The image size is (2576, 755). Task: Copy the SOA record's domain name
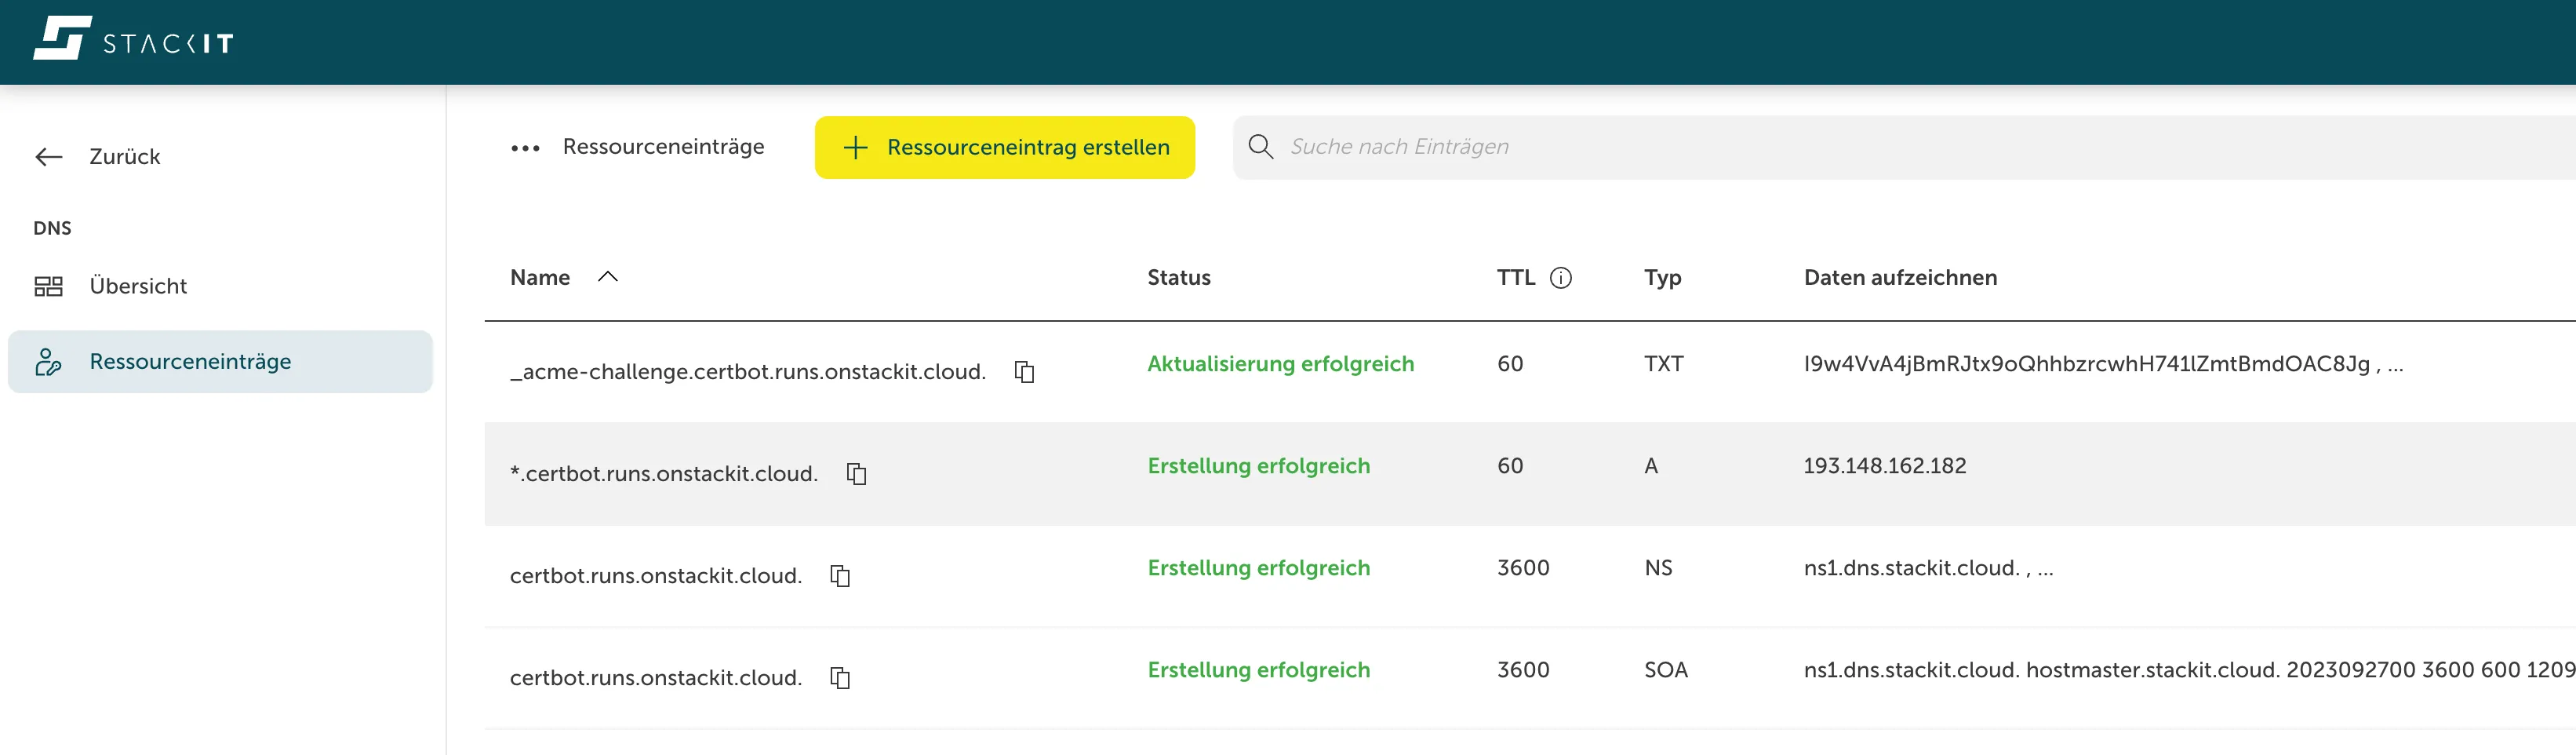coord(840,678)
